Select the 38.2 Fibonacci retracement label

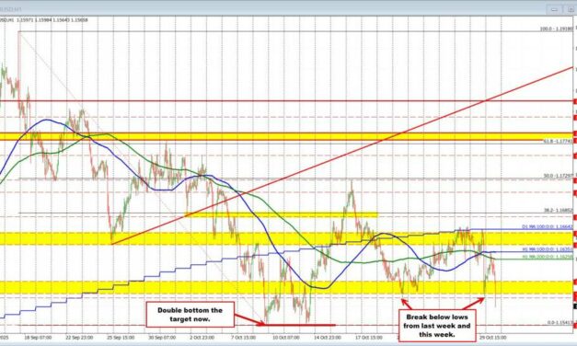point(559,211)
